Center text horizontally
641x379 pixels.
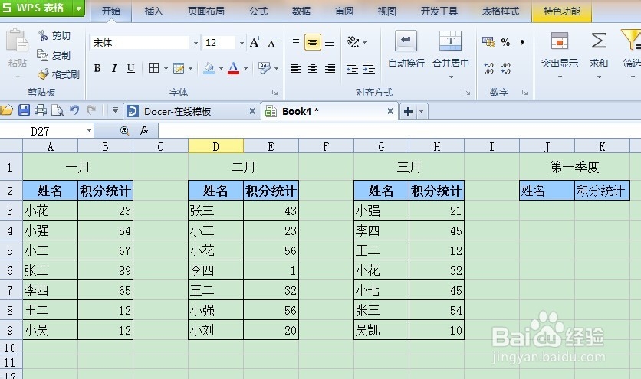[313, 68]
